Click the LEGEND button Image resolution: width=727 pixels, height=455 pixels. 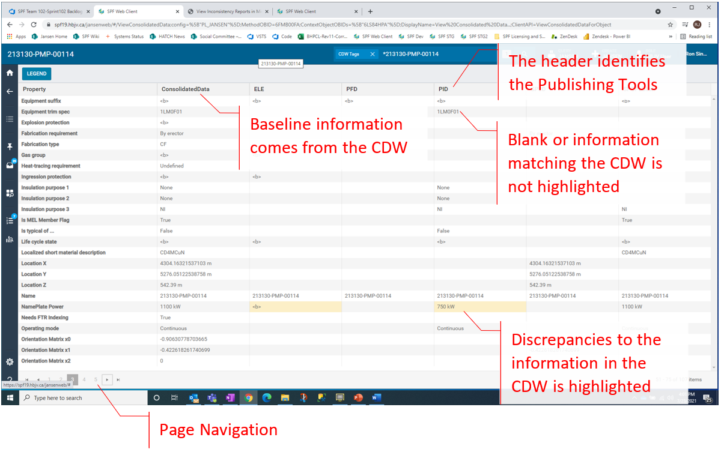click(x=37, y=74)
